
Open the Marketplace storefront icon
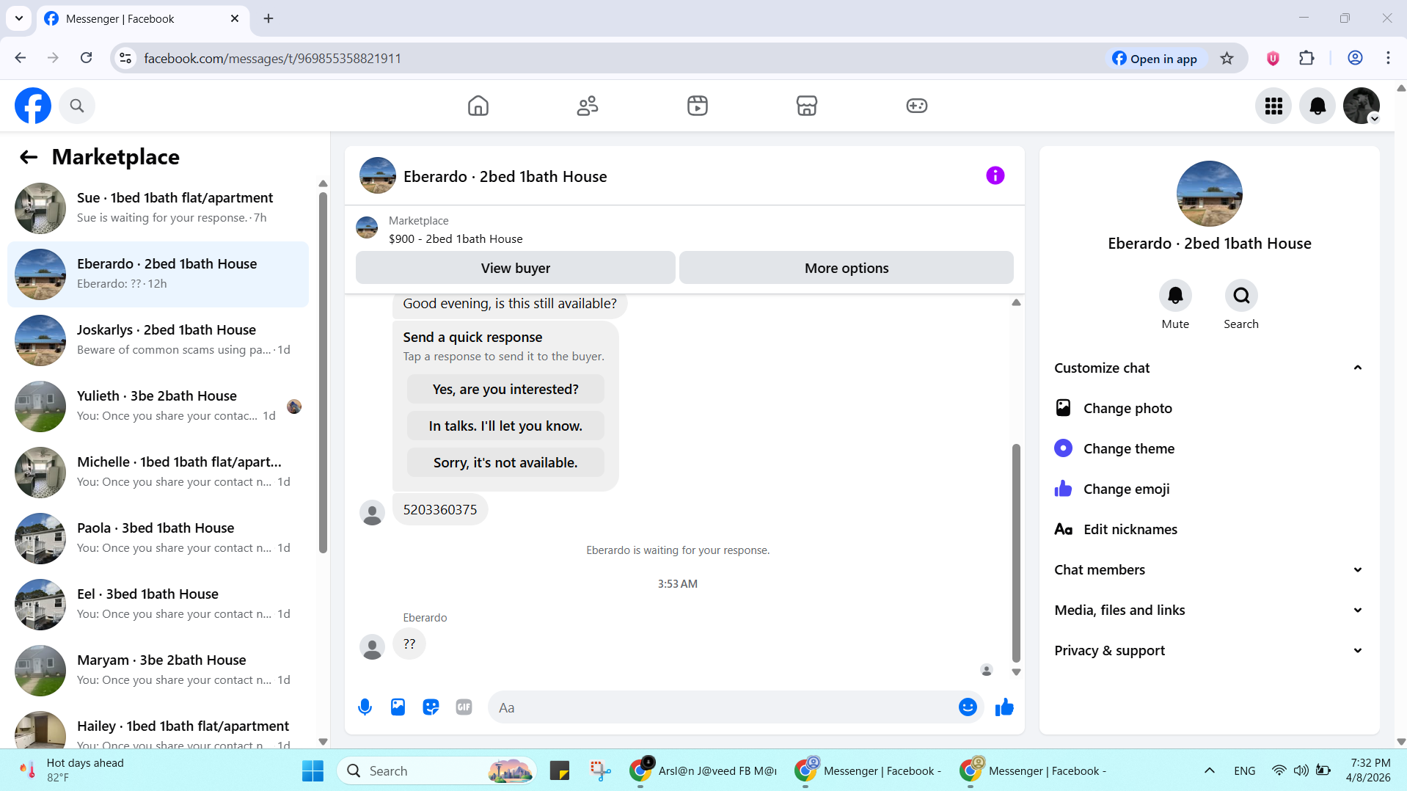[807, 106]
